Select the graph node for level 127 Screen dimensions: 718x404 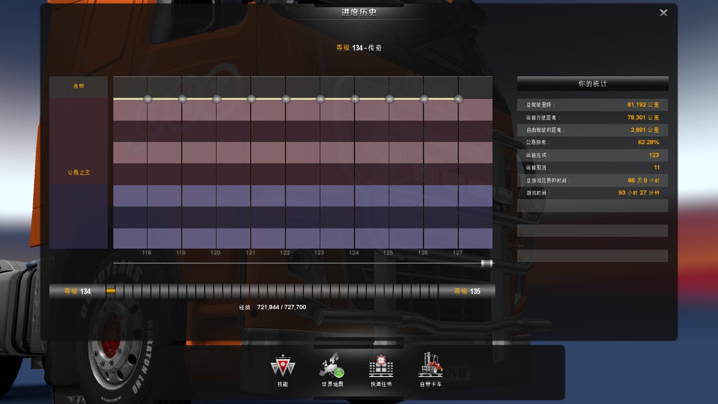click(x=458, y=99)
